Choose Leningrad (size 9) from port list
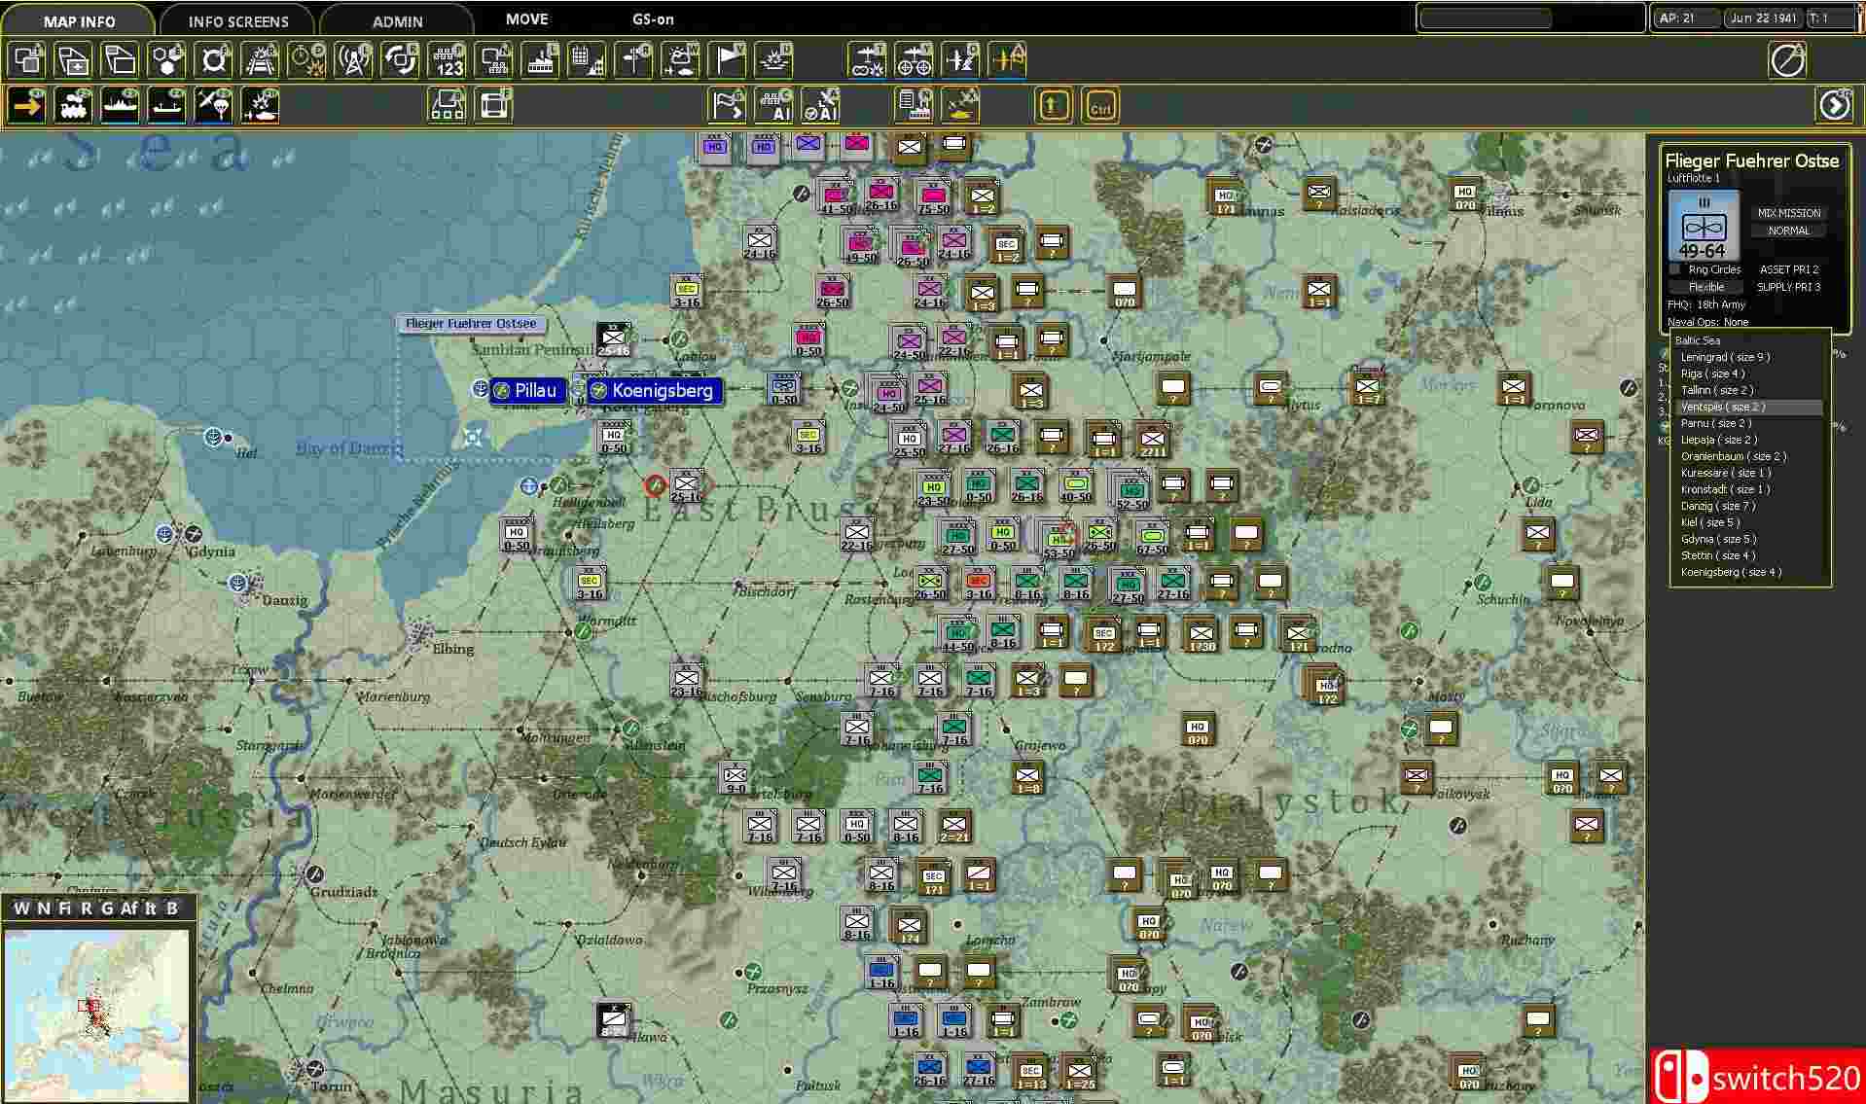1866x1104 pixels. pos(1725,357)
